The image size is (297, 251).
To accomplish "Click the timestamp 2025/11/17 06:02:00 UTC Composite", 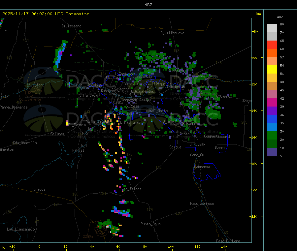I will [46, 14].
